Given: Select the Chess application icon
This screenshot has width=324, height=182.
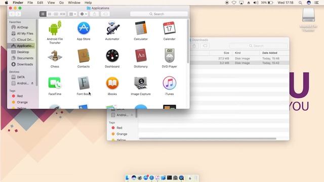Looking at the screenshot, I should click(x=55, y=56).
